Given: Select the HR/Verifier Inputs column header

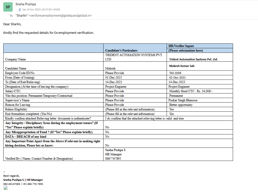Looking at the screenshot, I should [181, 46].
